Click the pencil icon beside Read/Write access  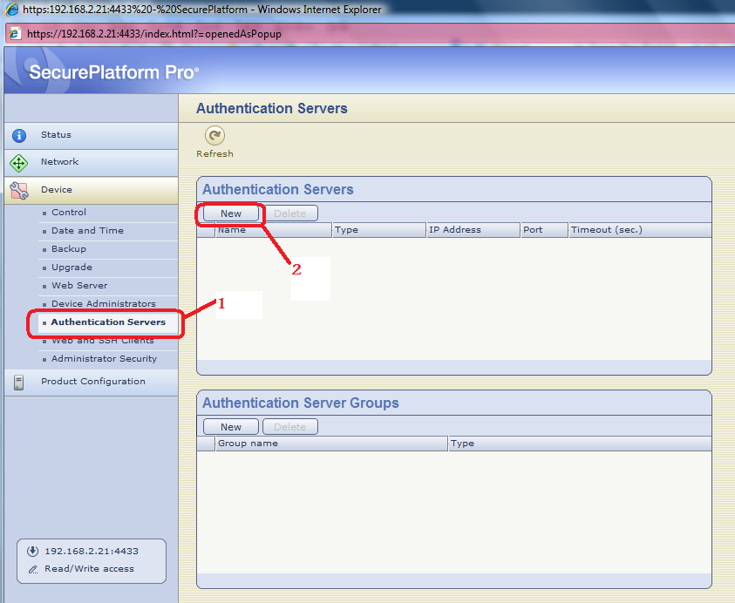pyautogui.click(x=33, y=569)
